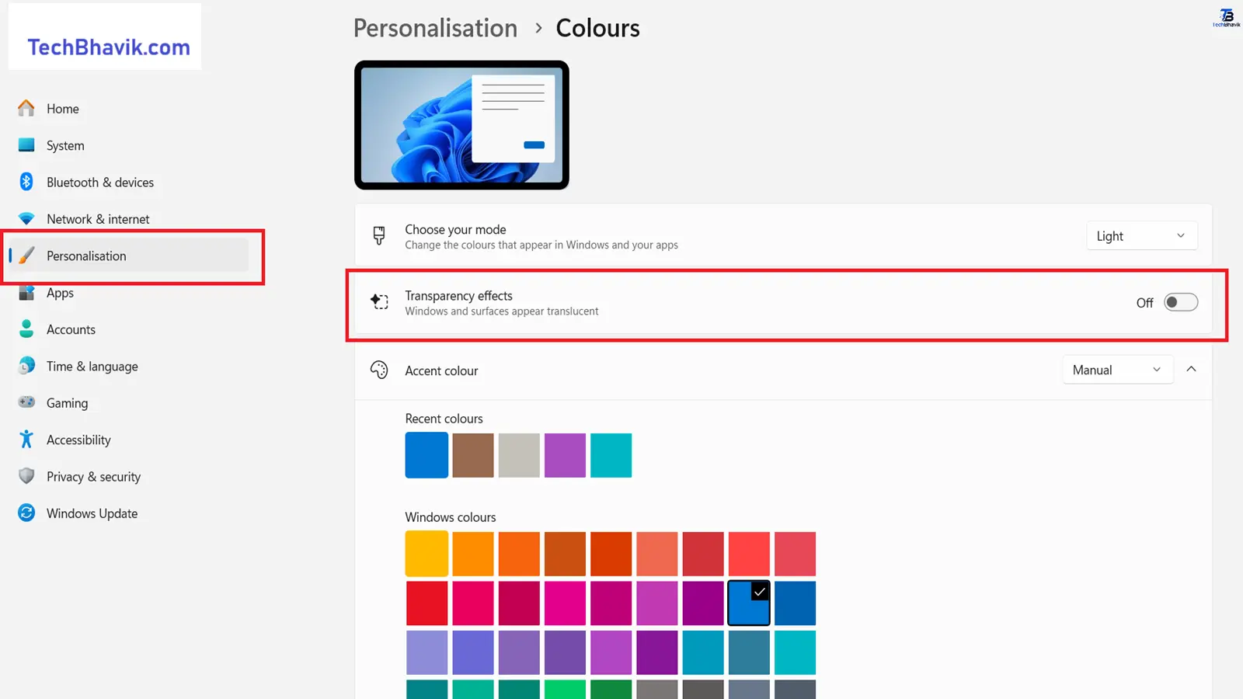Screen dimensions: 1243x699
Task: Go to System settings
Action: pyautogui.click(x=65, y=145)
